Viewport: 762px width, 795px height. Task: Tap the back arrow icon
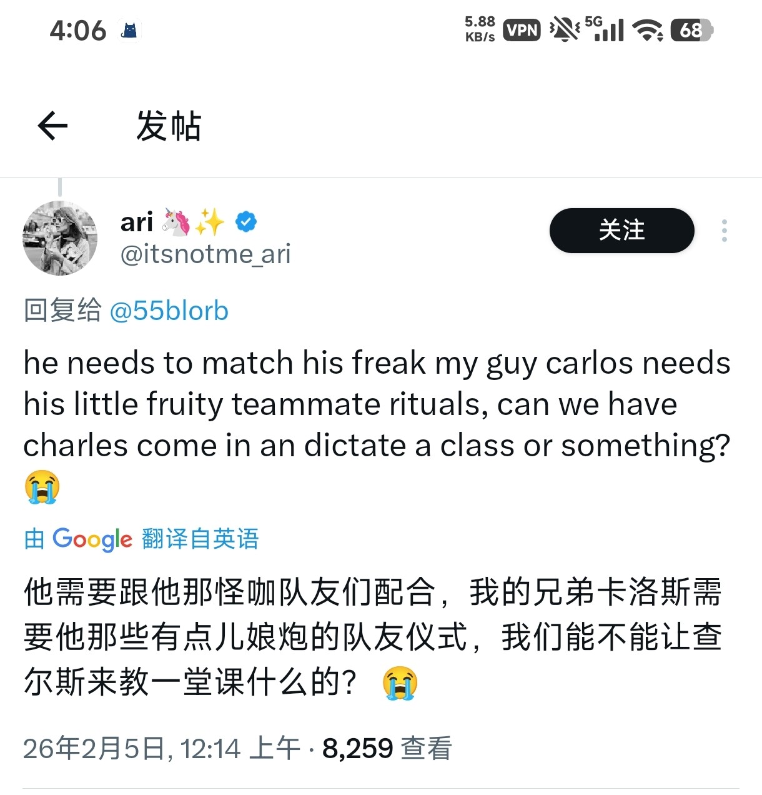coord(52,126)
